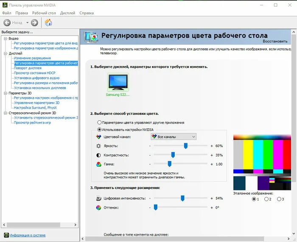Click the Гамма gamma icon
The height and width of the screenshot is (242, 297).
click(x=98, y=164)
